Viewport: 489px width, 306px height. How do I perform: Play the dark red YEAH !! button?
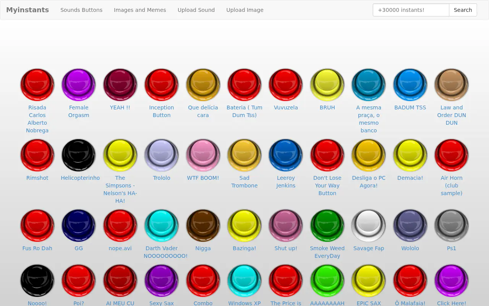(120, 85)
